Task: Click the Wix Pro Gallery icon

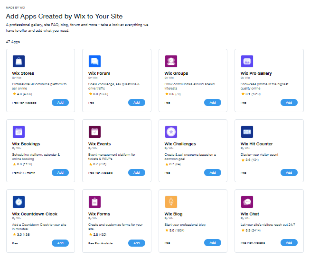Action: [x=247, y=61]
